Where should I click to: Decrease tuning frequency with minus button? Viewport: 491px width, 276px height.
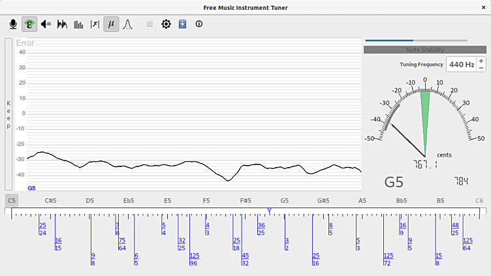tap(481, 68)
